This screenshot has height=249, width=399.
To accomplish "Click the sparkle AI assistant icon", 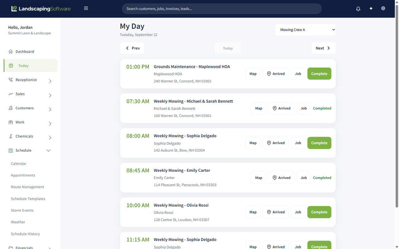I will coord(371,9).
